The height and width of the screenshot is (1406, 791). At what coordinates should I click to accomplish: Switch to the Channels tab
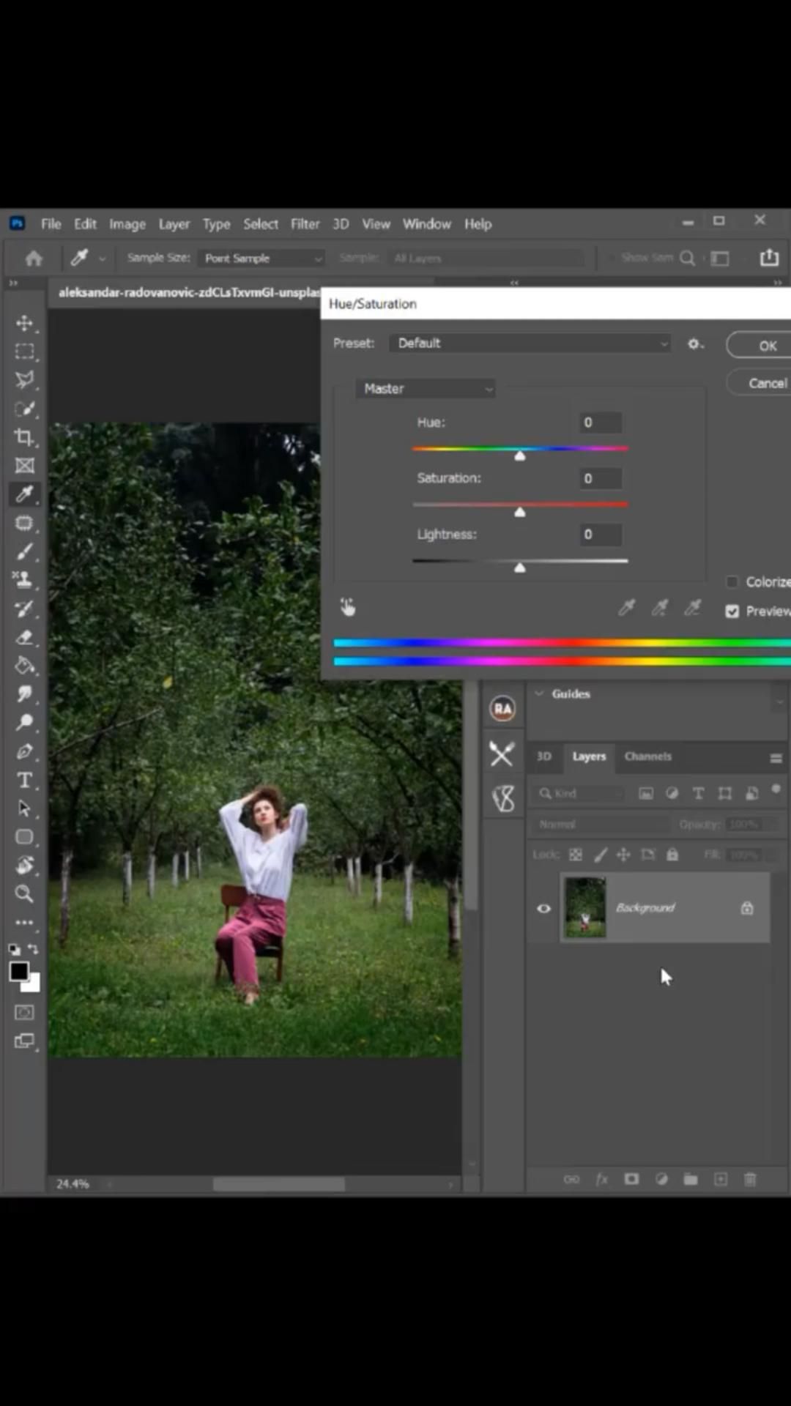648,756
